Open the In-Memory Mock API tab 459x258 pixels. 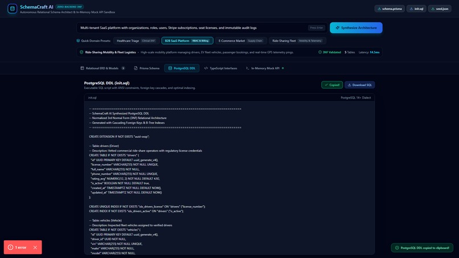click(x=265, y=68)
